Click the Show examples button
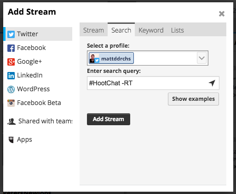The height and width of the screenshot is (194, 236). (193, 99)
